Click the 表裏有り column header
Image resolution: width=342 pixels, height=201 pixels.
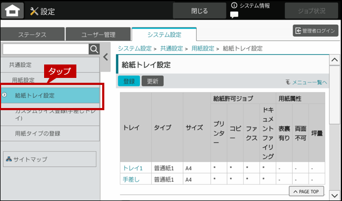coord(284,133)
